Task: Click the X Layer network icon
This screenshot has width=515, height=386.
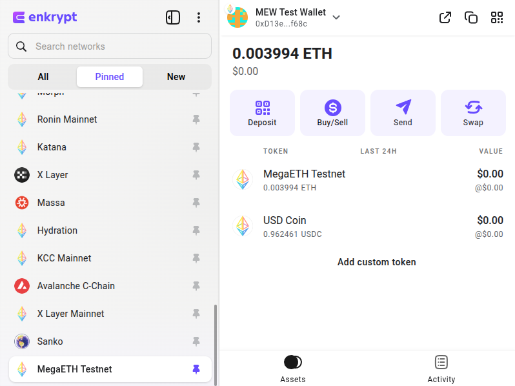Action: (22, 175)
